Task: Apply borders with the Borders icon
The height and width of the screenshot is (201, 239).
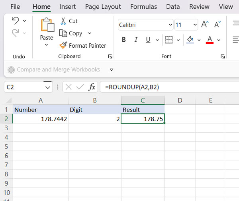Action: pyautogui.click(x=169, y=40)
